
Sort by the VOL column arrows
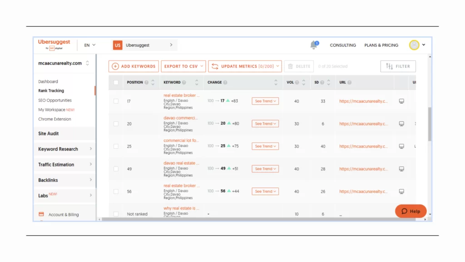(x=304, y=82)
